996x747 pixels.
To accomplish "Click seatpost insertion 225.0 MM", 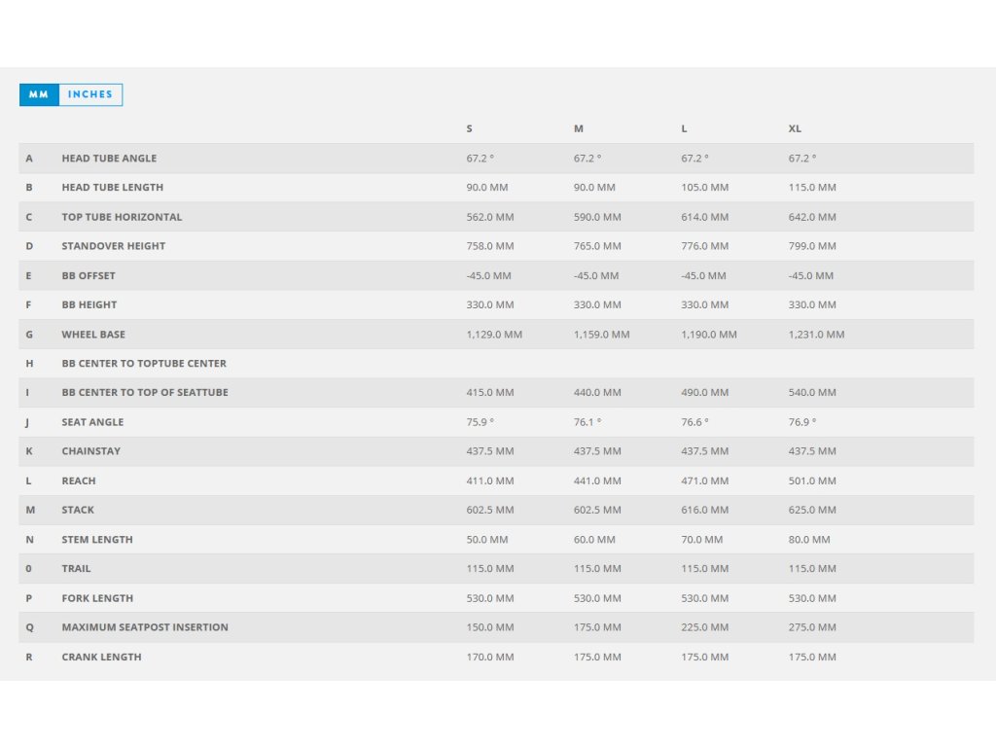I will [x=704, y=627].
